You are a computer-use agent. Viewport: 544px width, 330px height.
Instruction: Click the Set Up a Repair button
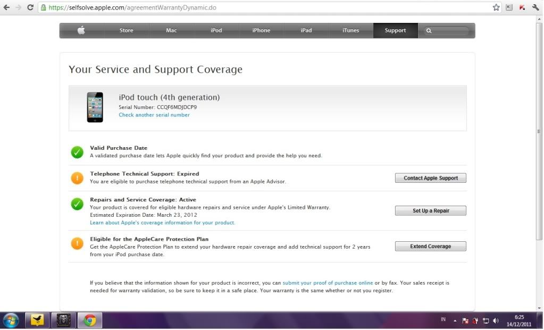(x=431, y=211)
